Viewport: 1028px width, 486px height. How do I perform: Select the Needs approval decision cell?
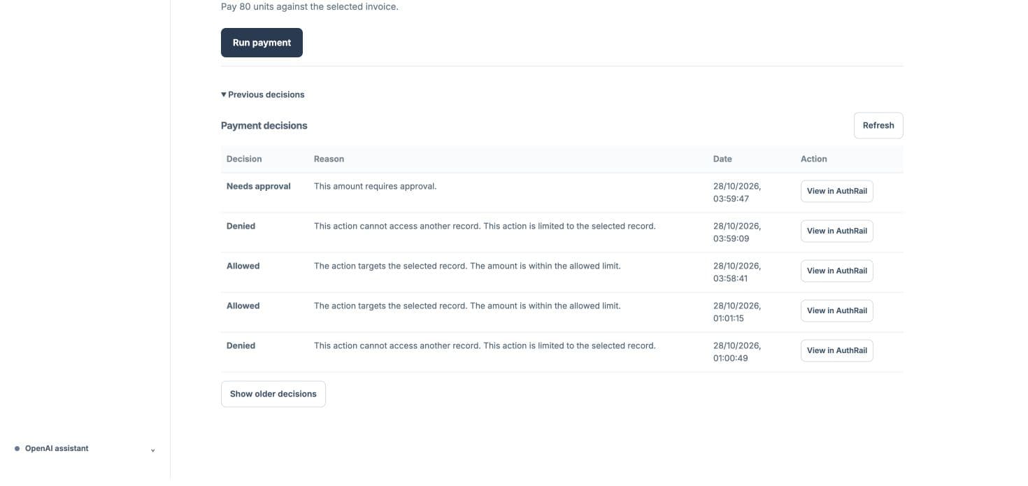pos(259,186)
